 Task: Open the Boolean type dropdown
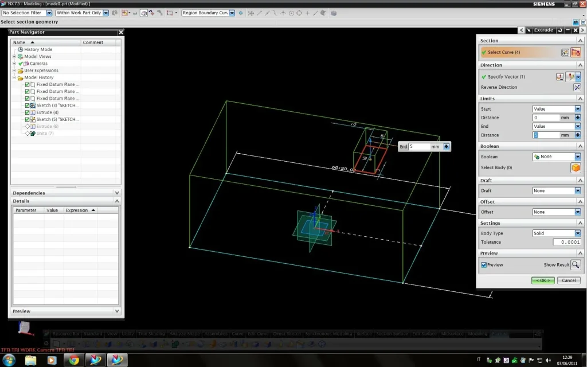(x=578, y=157)
